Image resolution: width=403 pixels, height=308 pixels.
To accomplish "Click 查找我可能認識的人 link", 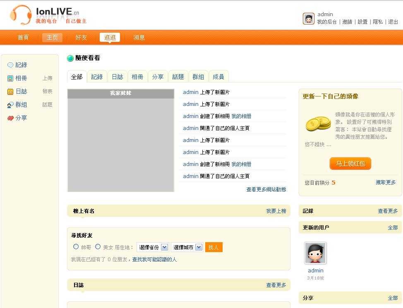I will 154,260.
